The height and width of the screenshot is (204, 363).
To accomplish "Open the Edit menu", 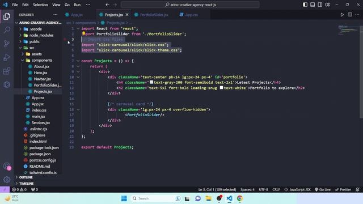I will [x=25, y=5].
